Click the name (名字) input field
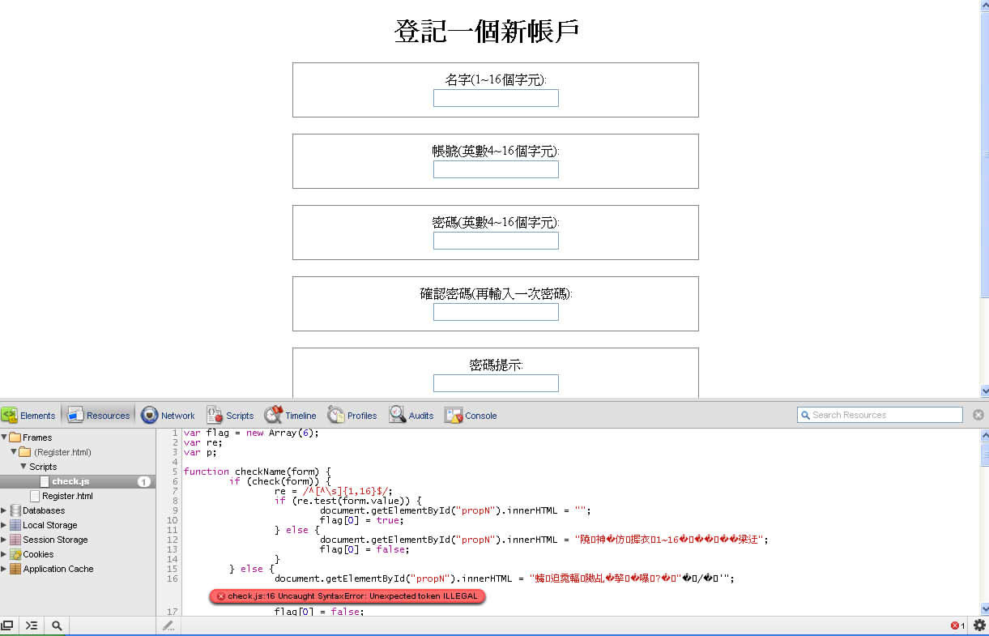The height and width of the screenshot is (636, 989). [x=496, y=98]
